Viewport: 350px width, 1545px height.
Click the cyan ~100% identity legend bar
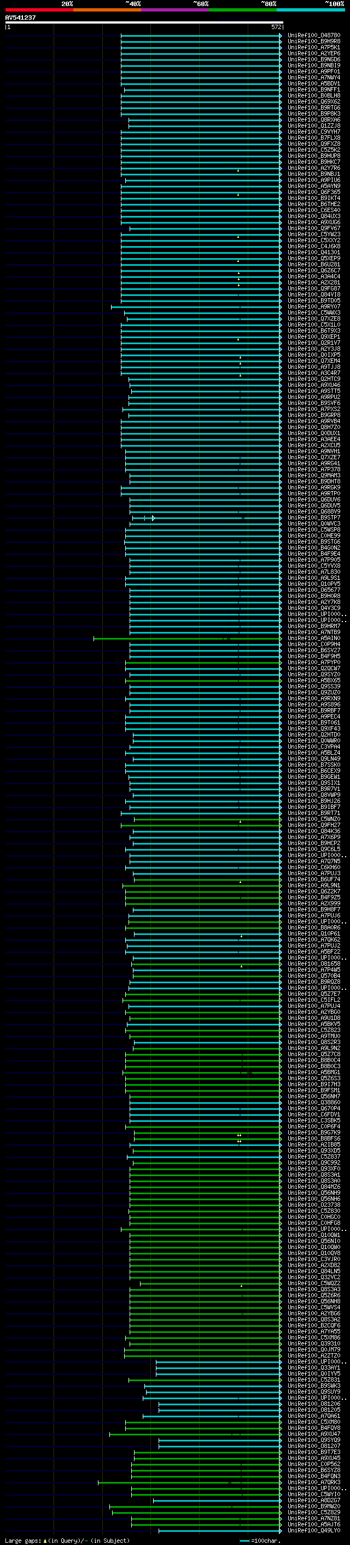click(x=311, y=10)
